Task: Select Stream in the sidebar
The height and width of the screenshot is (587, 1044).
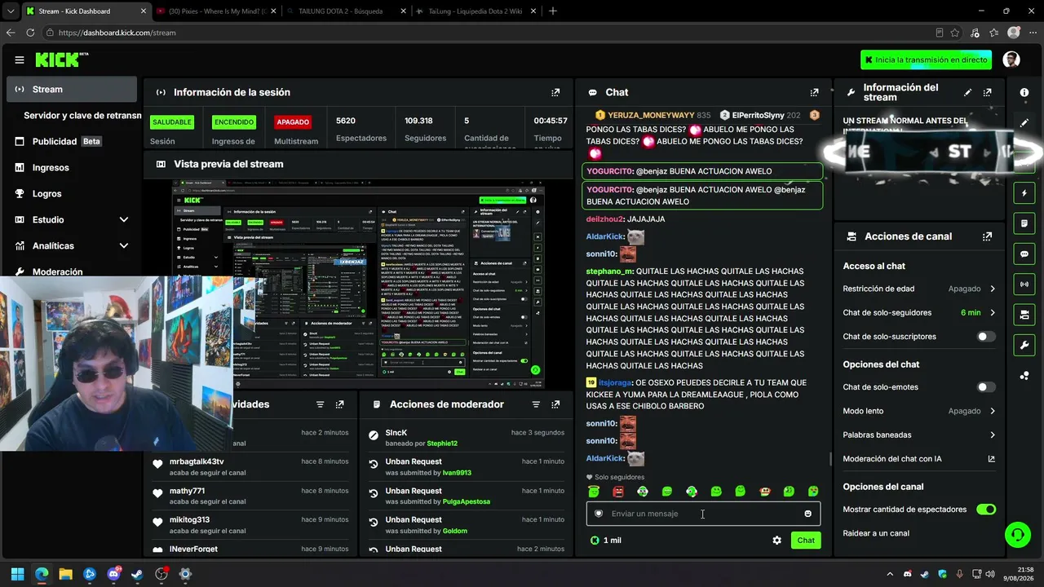Action: [72, 90]
